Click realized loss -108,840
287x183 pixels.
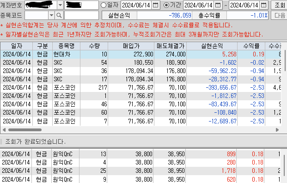click(x=226, y=112)
